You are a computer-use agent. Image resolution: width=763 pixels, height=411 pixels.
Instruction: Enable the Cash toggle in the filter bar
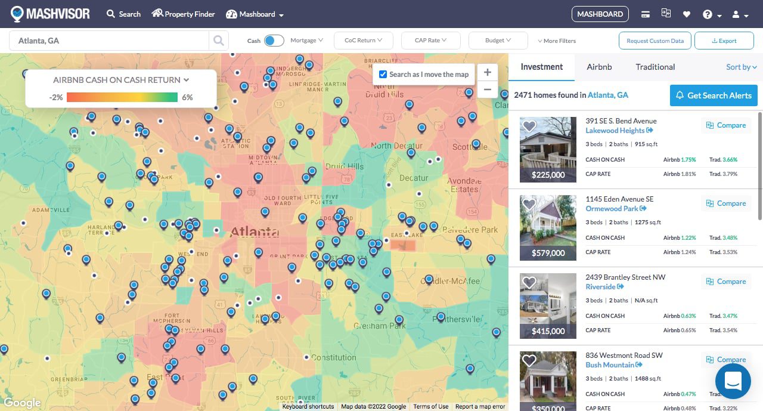tap(274, 41)
